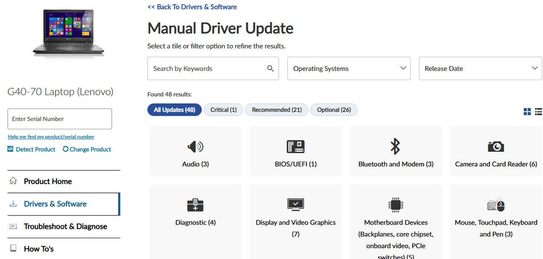
Task: Go back to Drivers & Software link
Action: click(192, 7)
